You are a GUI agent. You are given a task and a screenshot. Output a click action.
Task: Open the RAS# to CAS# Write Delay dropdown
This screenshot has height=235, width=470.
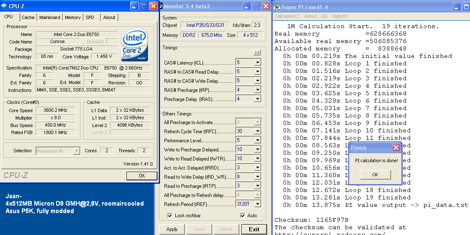pos(258,81)
